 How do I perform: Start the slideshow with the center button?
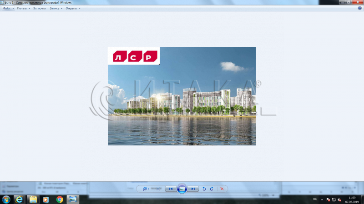[182, 189]
